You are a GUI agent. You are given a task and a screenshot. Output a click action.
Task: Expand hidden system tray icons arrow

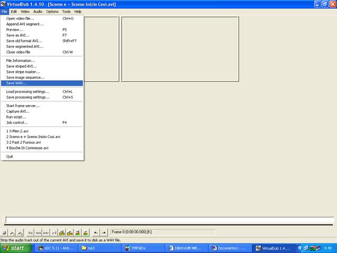300,248
